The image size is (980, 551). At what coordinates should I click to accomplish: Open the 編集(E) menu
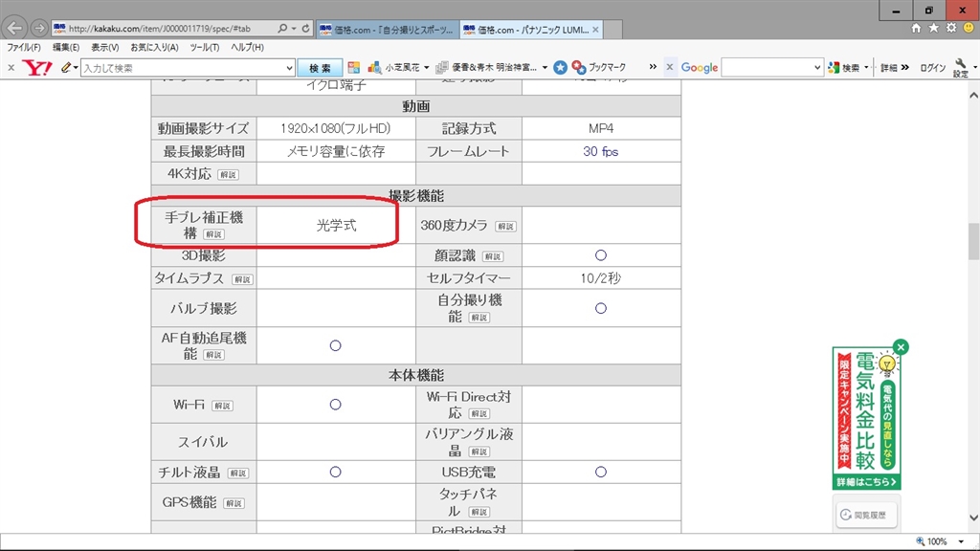pyautogui.click(x=66, y=48)
